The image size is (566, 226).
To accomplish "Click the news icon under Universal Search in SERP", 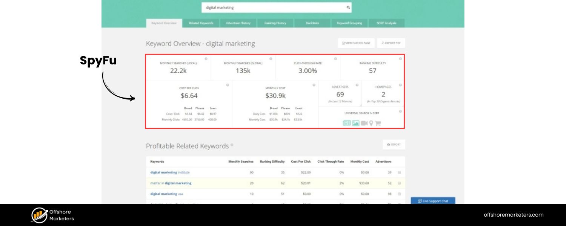I will click(346, 123).
